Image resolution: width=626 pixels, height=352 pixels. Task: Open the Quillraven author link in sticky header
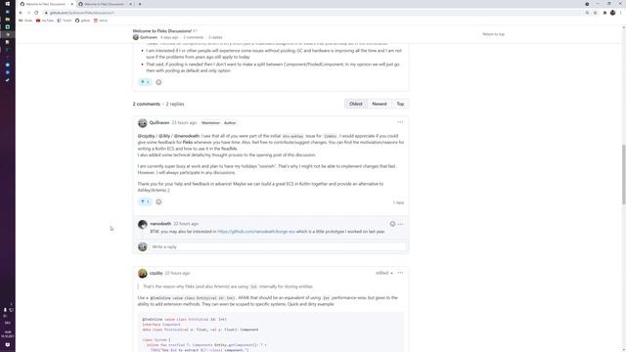tap(148, 37)
